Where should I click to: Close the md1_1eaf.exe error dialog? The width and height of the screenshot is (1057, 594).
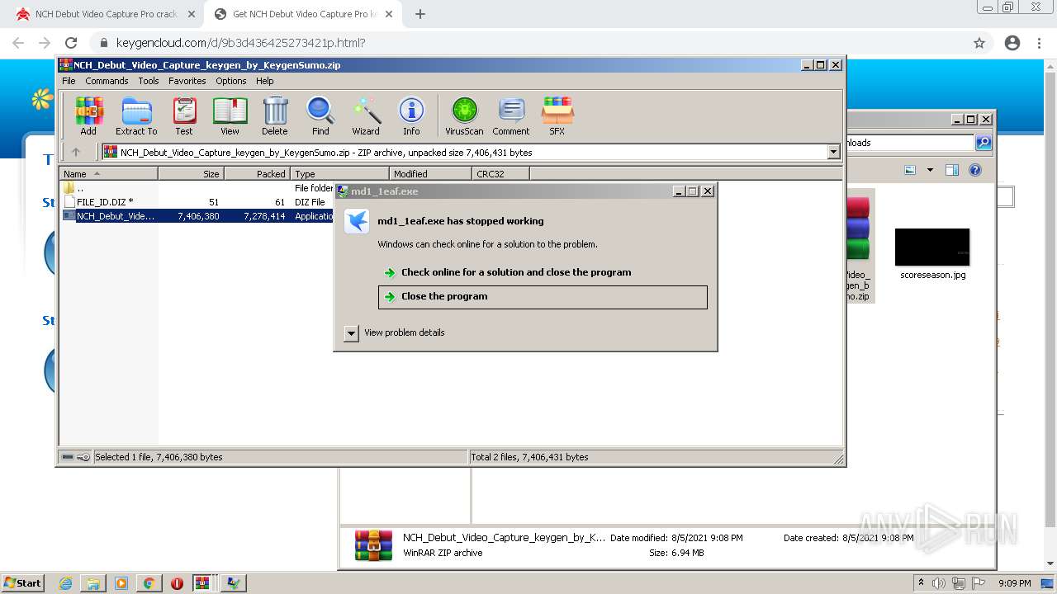(x=708, y=191)
